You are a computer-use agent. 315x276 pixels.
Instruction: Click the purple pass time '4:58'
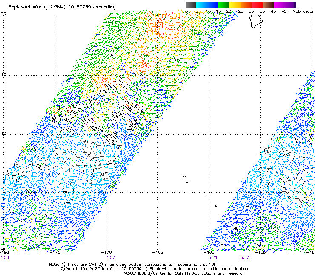click(5, 258)
